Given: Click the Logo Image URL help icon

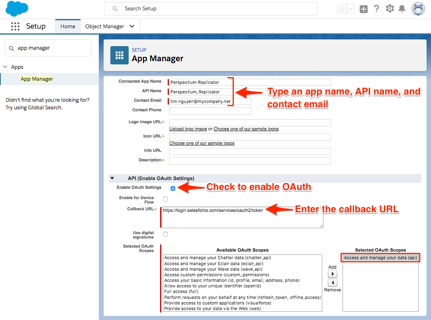Looking at the screenshot, I should pos(163,122).
